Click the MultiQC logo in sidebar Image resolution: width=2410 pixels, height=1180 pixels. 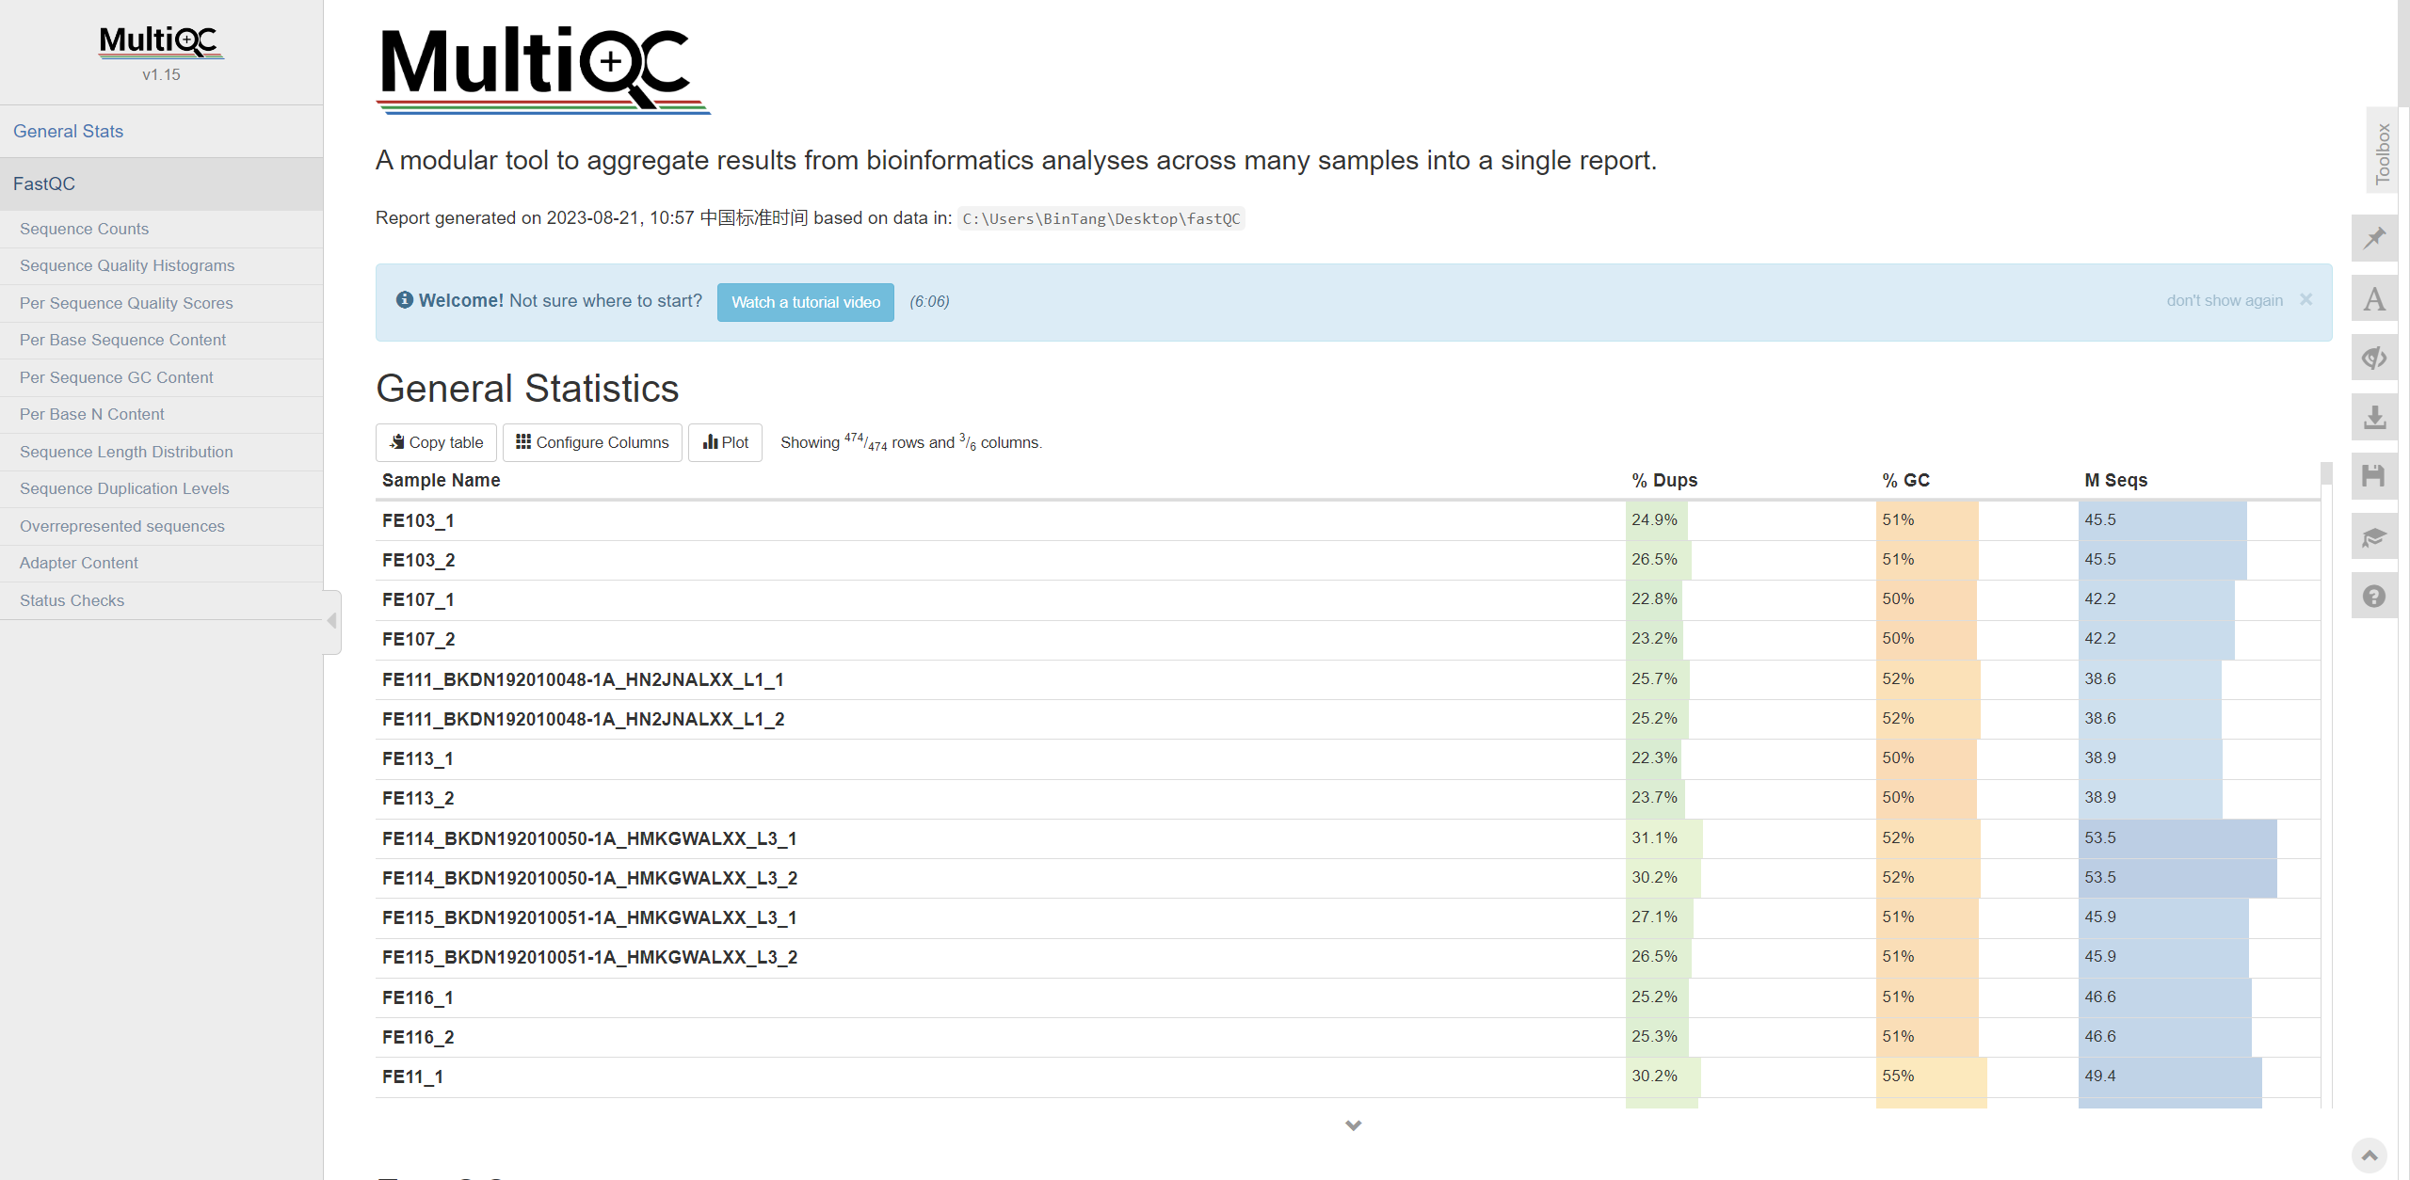click(161, 41)
